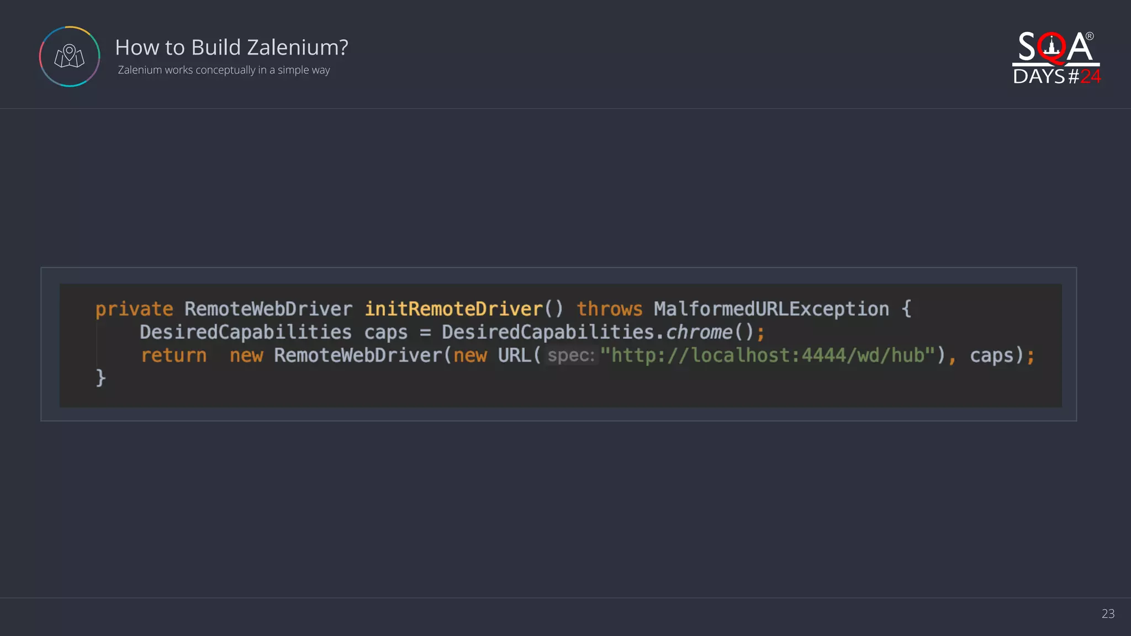This screenshot has width=1131, height=636.
Task: Click the 'return' keyword
Action: (173, 356)
